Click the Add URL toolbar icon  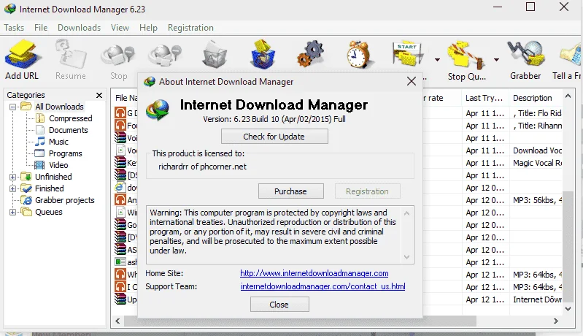coord(22,55)
